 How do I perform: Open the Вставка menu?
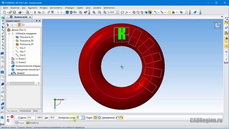[44, 8]
